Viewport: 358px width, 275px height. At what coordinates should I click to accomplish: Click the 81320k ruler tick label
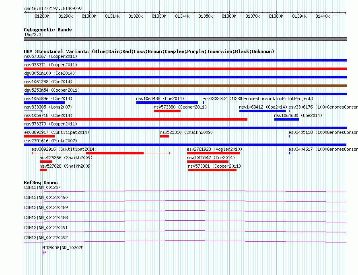(x=136, y=16)
